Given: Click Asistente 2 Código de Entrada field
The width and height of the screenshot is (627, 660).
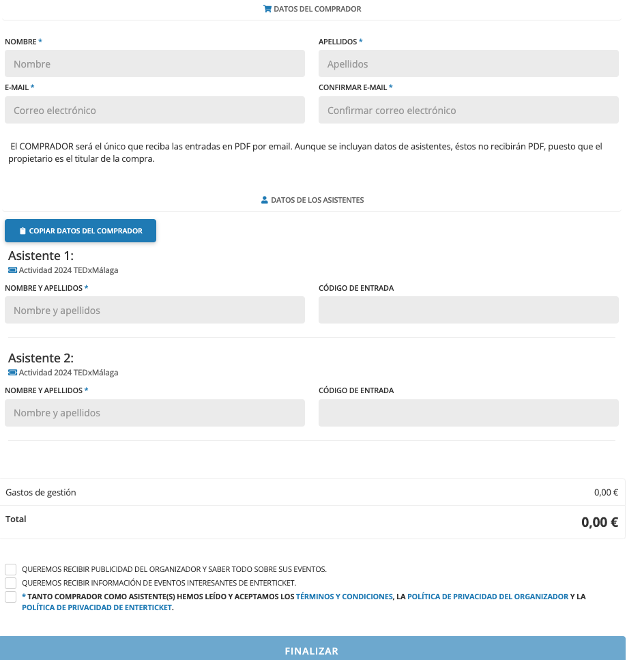Looking at the screenshot, I should point(468,413).
